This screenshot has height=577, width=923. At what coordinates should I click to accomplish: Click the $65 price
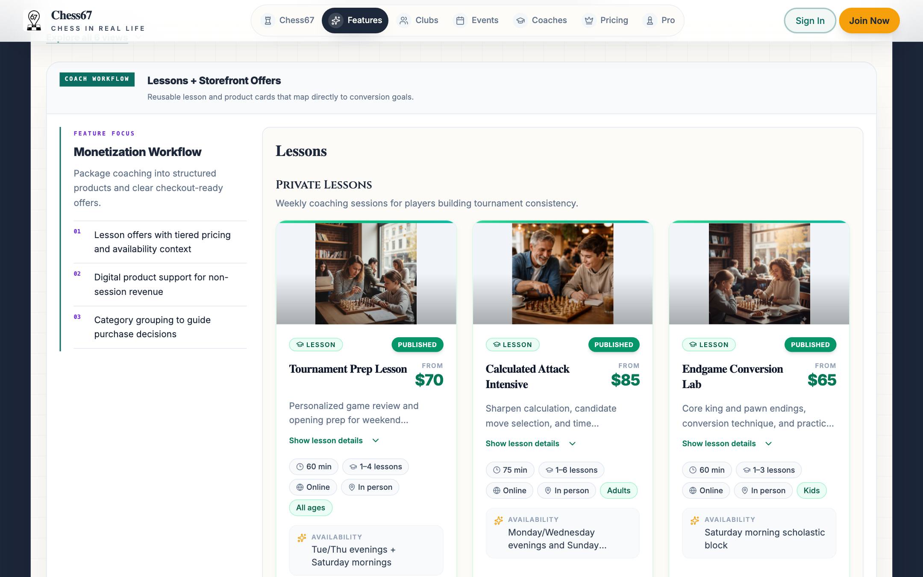pyautogui.click(x=822, y=380)
